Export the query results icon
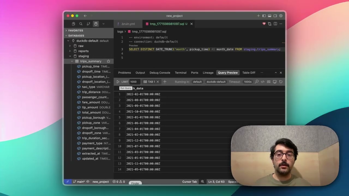The image size is (349, 196). [x=275, y=82]
